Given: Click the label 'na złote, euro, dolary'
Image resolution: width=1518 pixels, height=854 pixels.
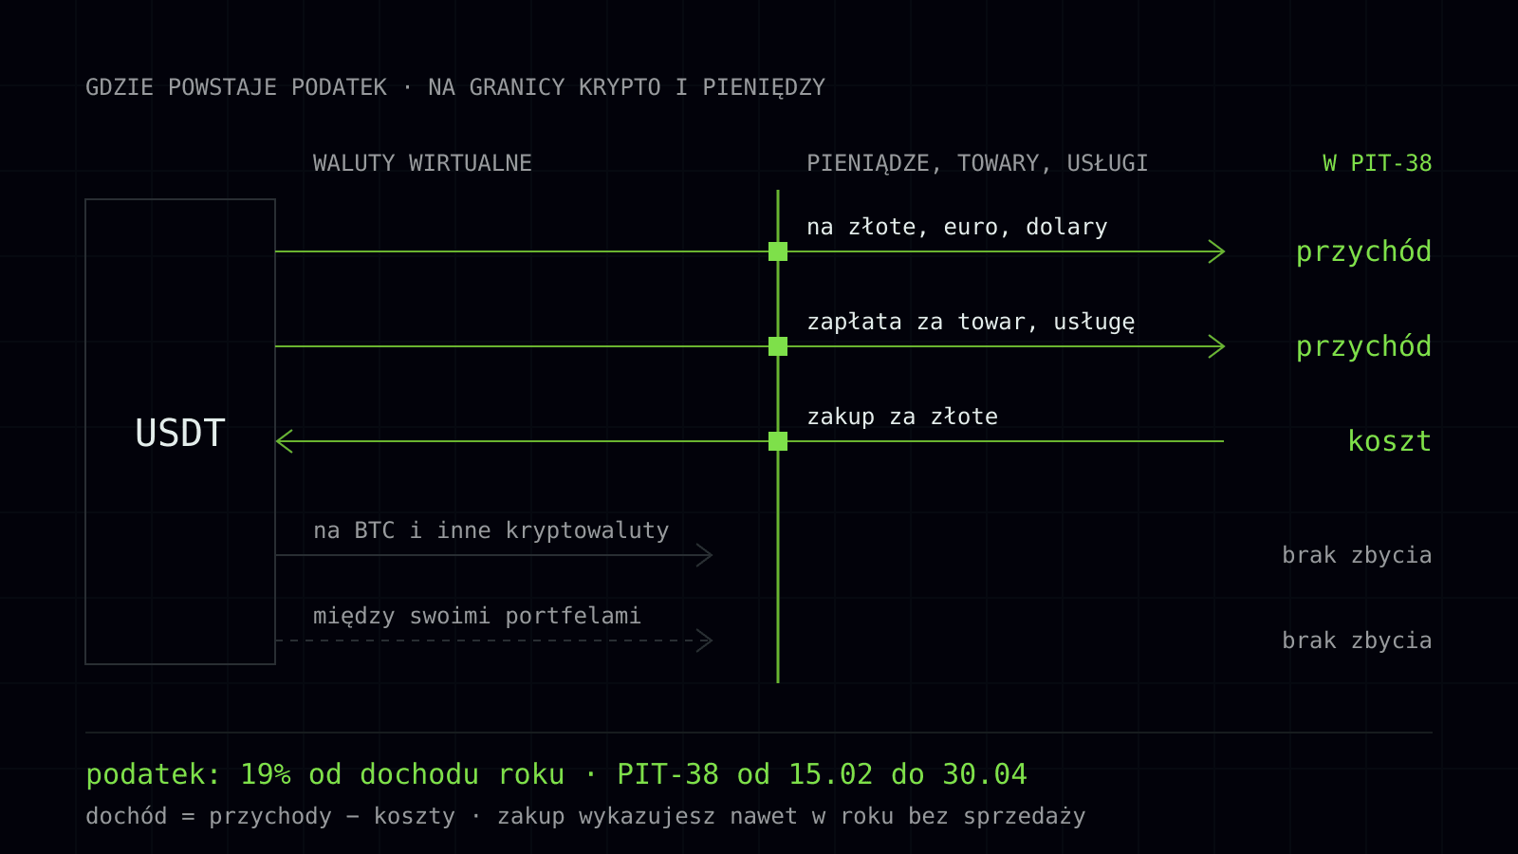Looking at the screenshot, I should pyautogui.click(x=957, y=227).
